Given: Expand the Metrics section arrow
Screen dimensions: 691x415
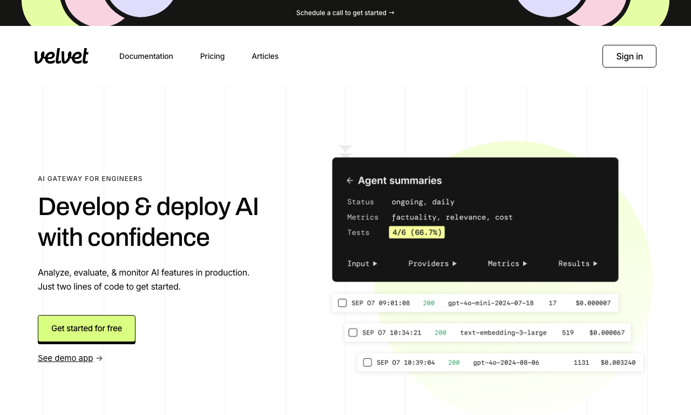Looking at the screenshot, I should [x=525, y=263].
